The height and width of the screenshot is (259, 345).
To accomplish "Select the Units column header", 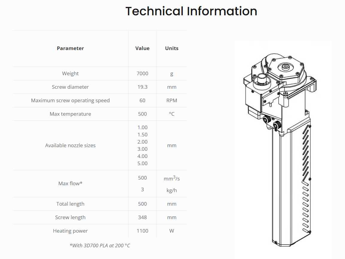I will pyautogui.click(x=172, y=48).
